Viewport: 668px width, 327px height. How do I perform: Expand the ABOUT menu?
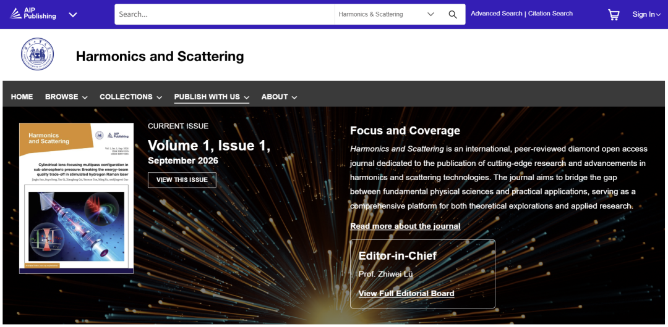click(x=279, y=97)
